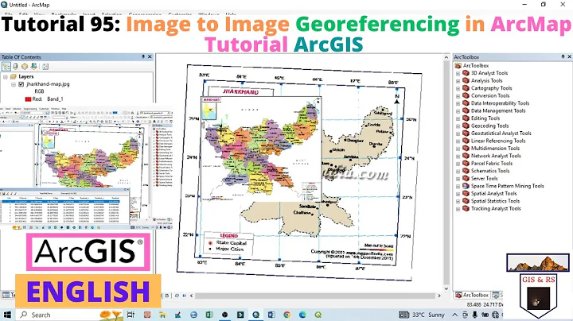Click the Band_1 label
This screenshot has width=573, height=321.
55,99
